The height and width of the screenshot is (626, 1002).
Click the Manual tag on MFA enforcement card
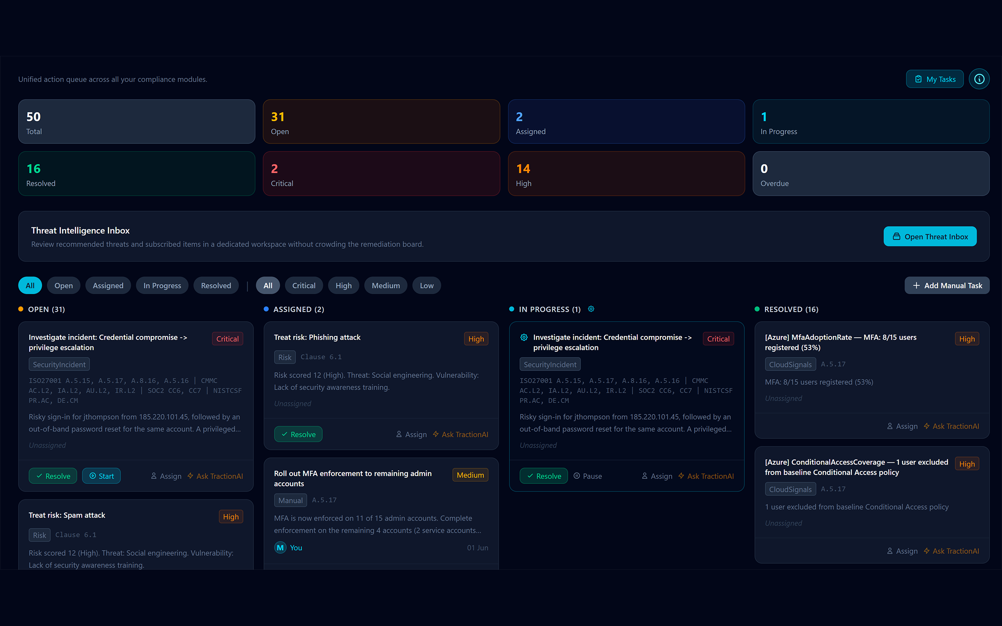[290, 500]
